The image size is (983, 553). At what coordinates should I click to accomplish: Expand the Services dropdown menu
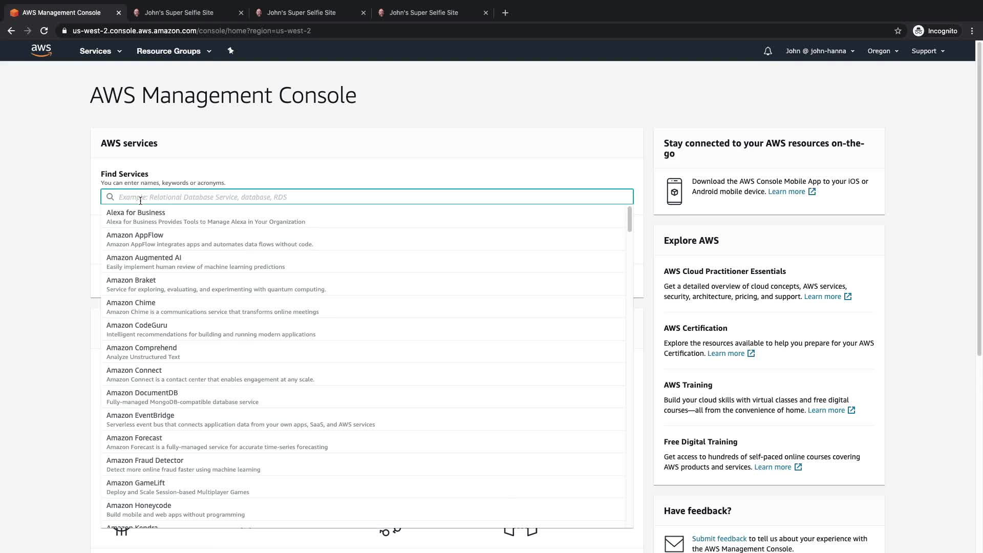tap(100, 51)
